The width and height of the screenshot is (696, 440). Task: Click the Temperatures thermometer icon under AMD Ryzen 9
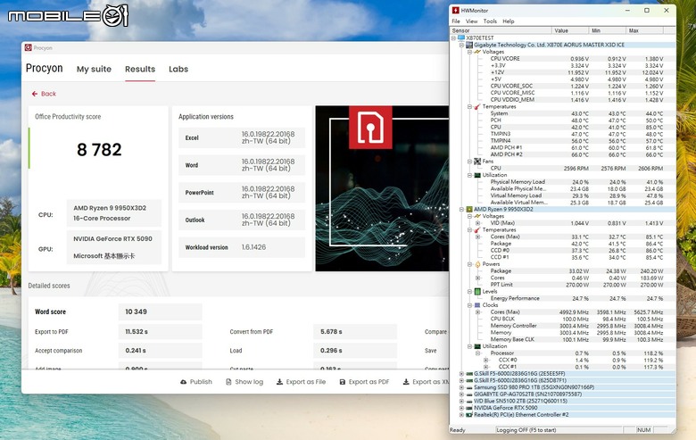(x=477, y=230)
